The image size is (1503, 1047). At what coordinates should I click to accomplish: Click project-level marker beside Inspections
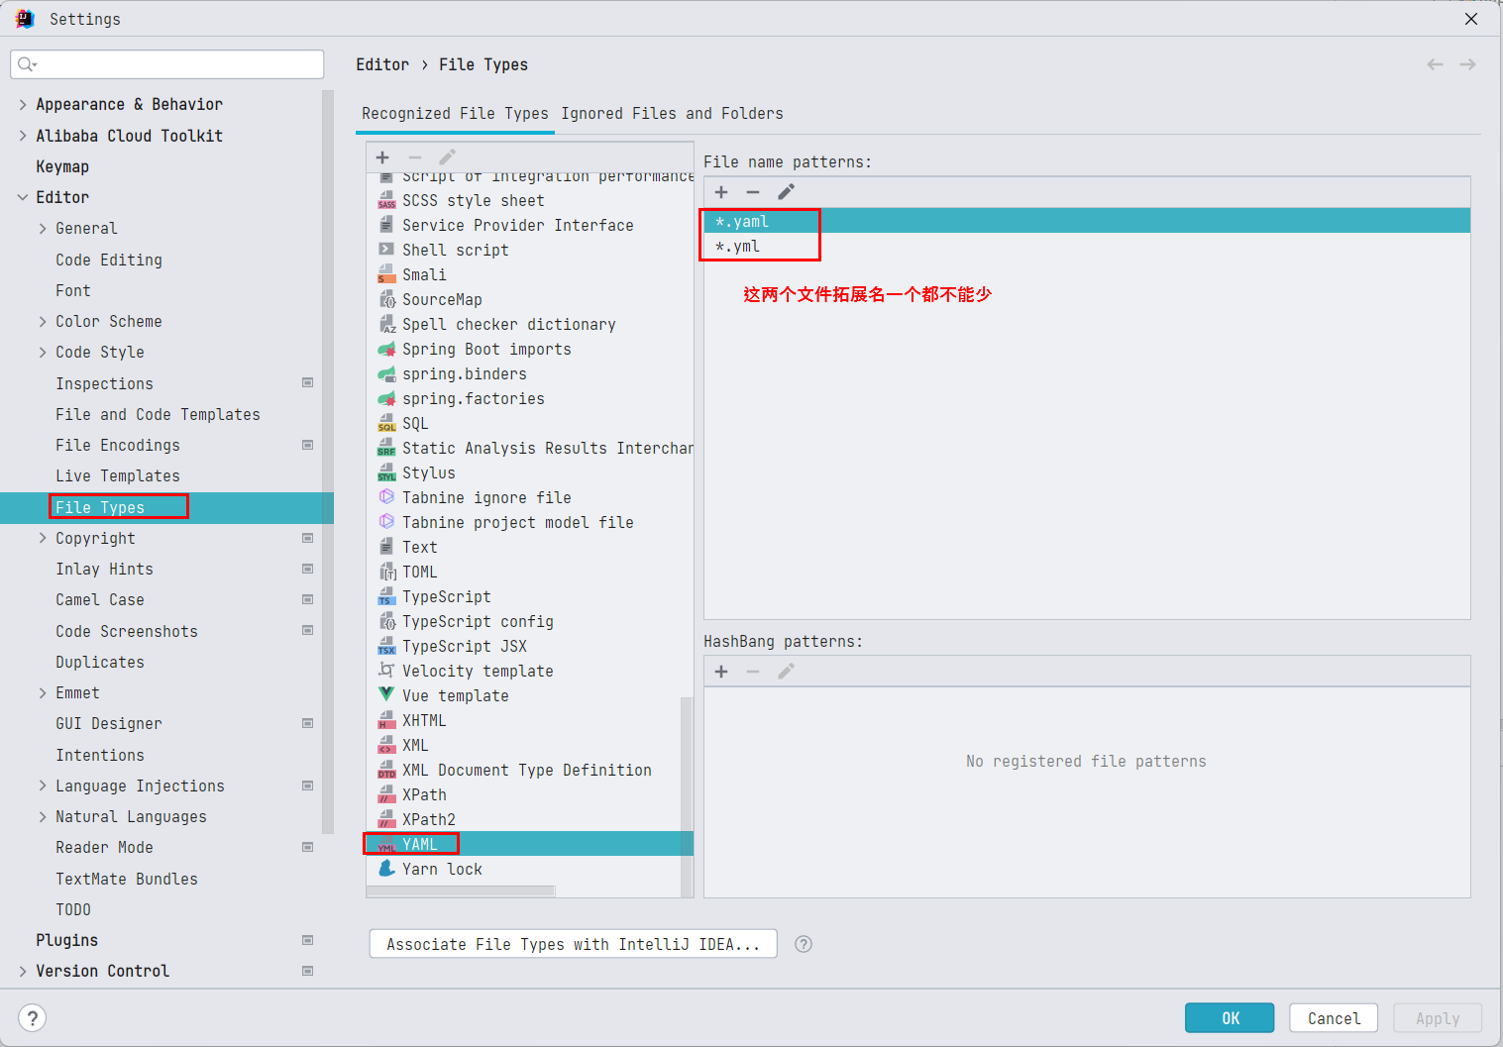pyautogui.click(x=308, y=383)
